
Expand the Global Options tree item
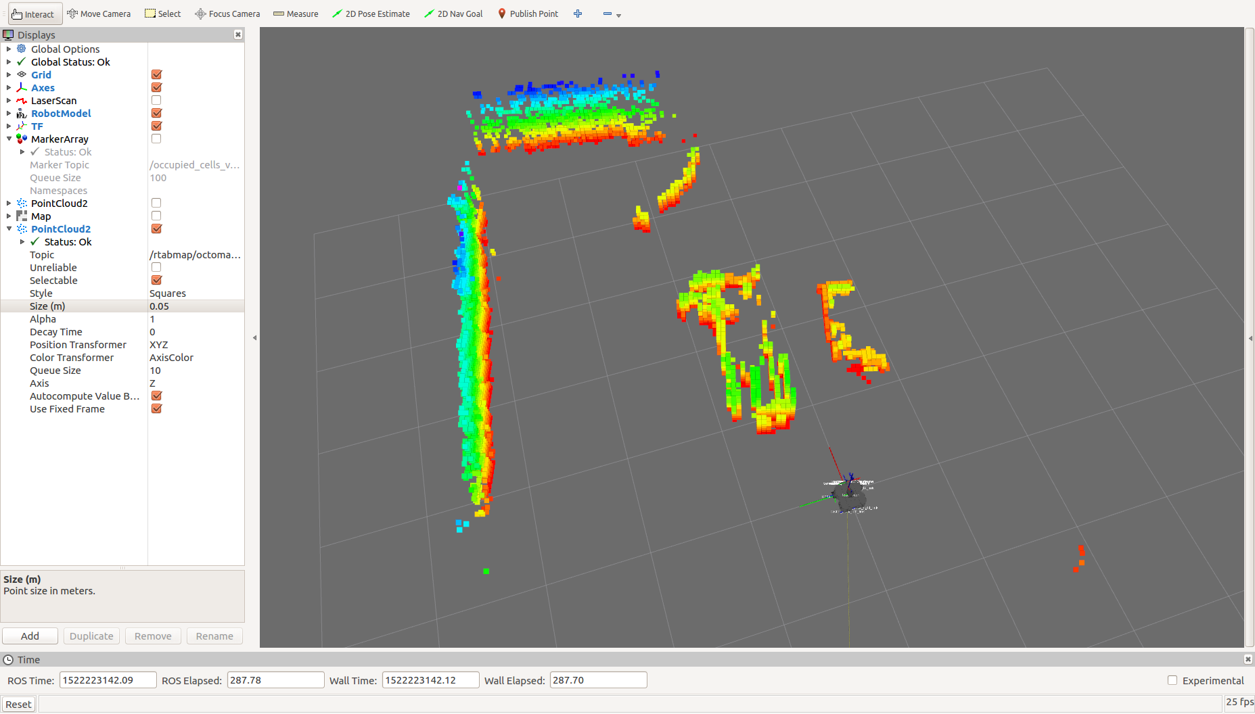coord(9,49)
